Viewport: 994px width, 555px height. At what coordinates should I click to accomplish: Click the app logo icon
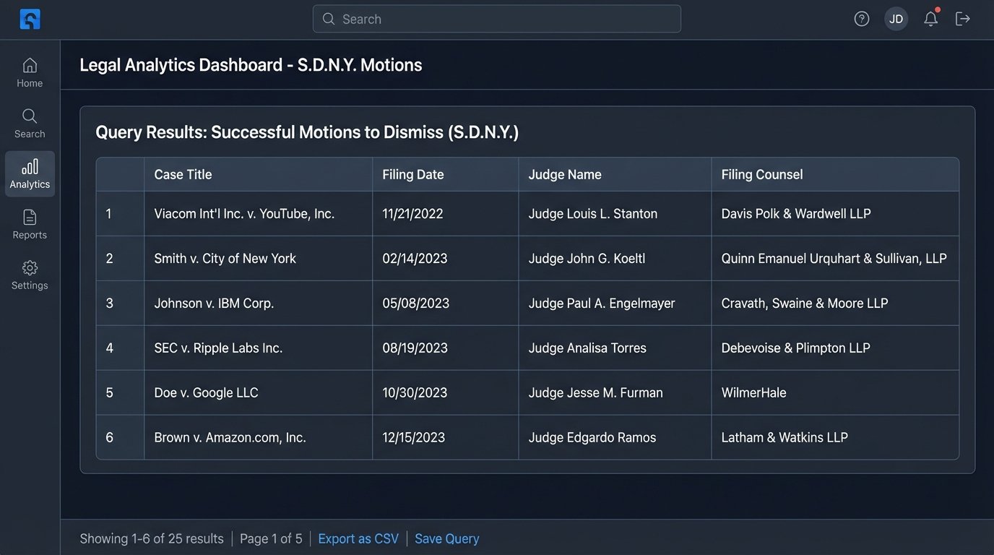(x=30, y=19)
